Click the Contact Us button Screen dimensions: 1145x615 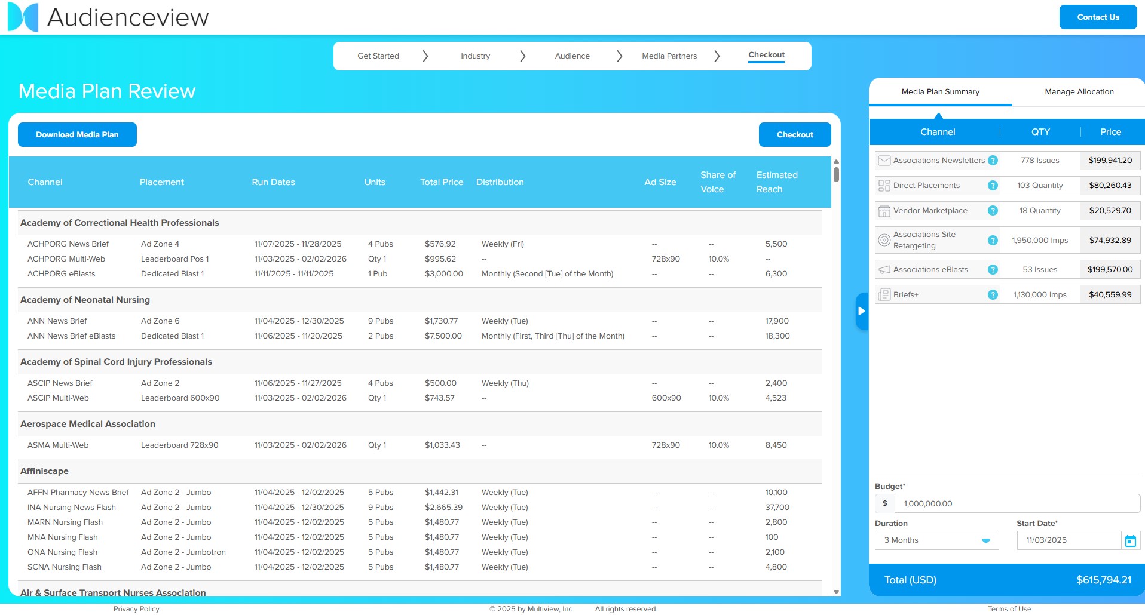[1098, 17]
